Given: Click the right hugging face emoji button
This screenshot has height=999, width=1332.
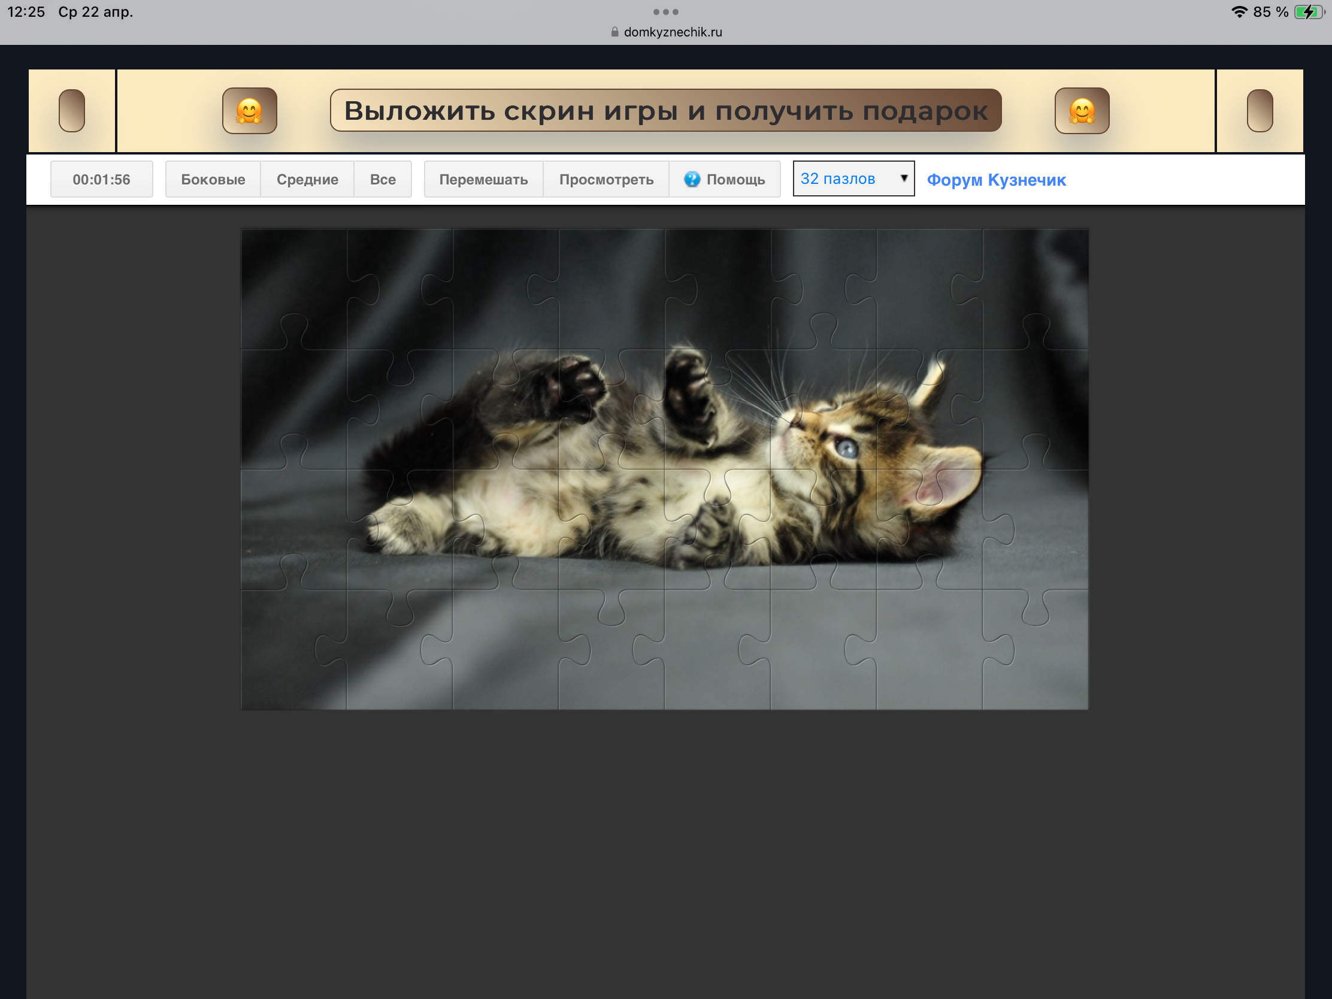Looking at the screenshot, I should tap(1082, 111).
